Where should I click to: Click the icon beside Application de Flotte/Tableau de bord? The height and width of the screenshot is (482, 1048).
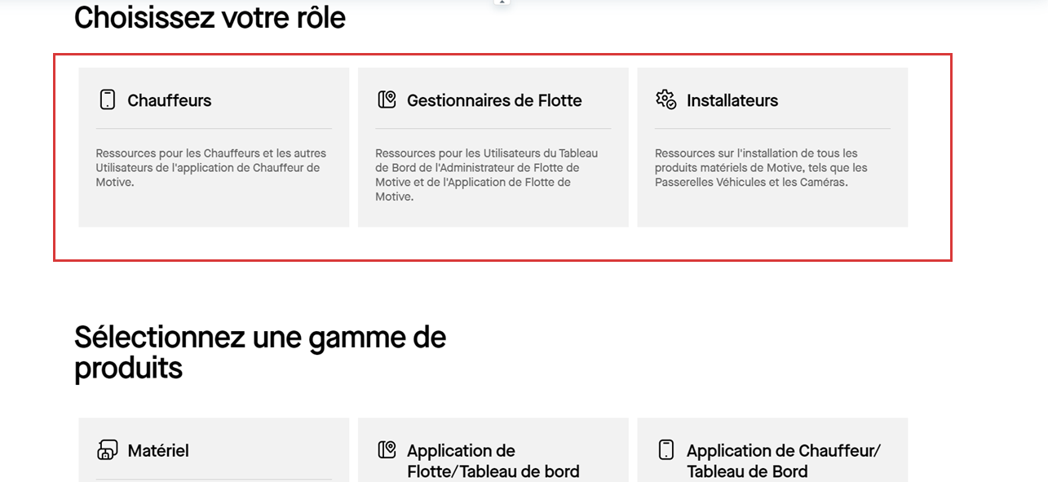(387, 449)
